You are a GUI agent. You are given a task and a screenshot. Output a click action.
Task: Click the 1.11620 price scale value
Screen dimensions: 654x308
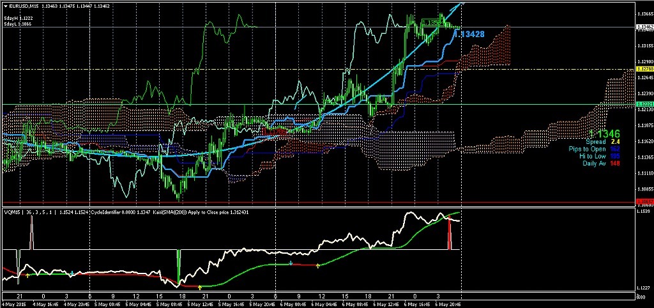644,141
